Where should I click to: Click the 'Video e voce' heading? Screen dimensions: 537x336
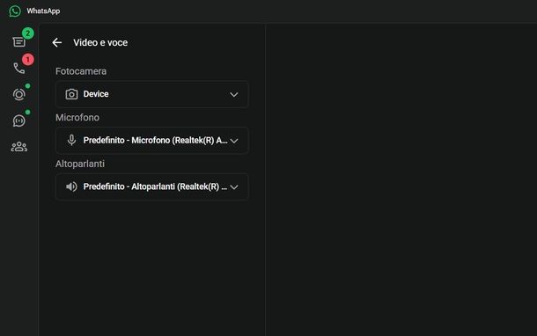coord(100,42)
